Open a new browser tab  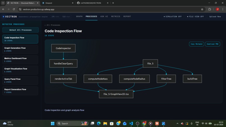coord(113,3)
